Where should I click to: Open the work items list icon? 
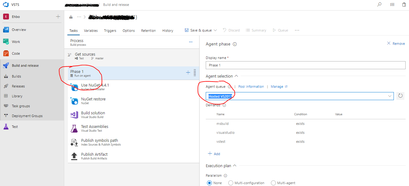pyautogui.click(x=392, y=5)
